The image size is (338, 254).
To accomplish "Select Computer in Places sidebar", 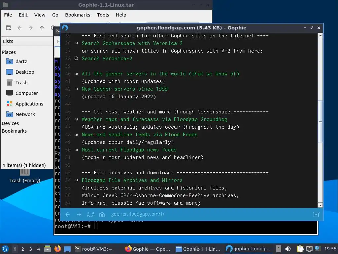I will [27, 93].
